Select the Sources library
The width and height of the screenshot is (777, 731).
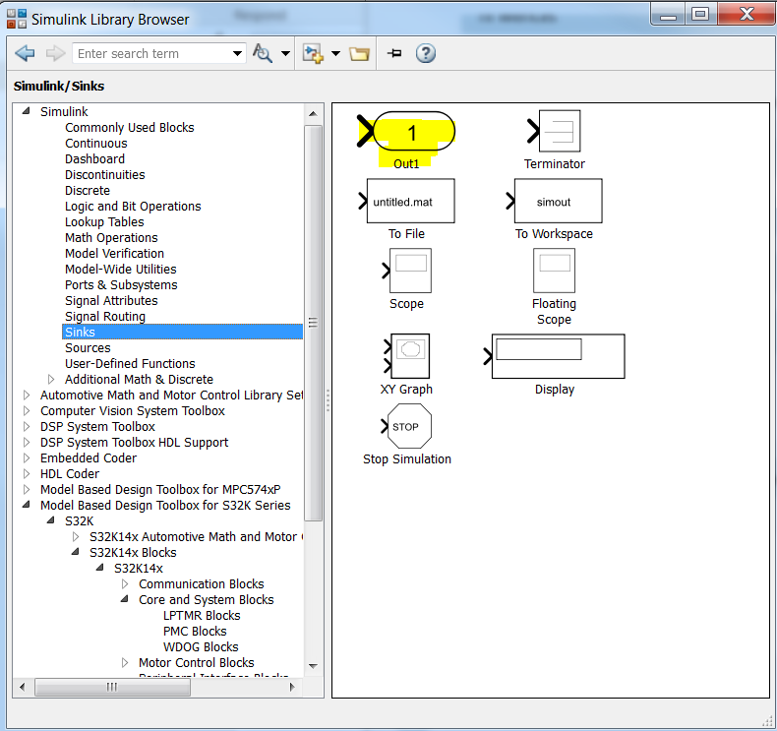pos(88,348)
